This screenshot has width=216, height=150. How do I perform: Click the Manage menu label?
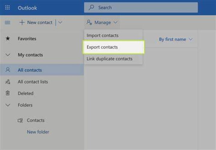[x=103, y=22]
